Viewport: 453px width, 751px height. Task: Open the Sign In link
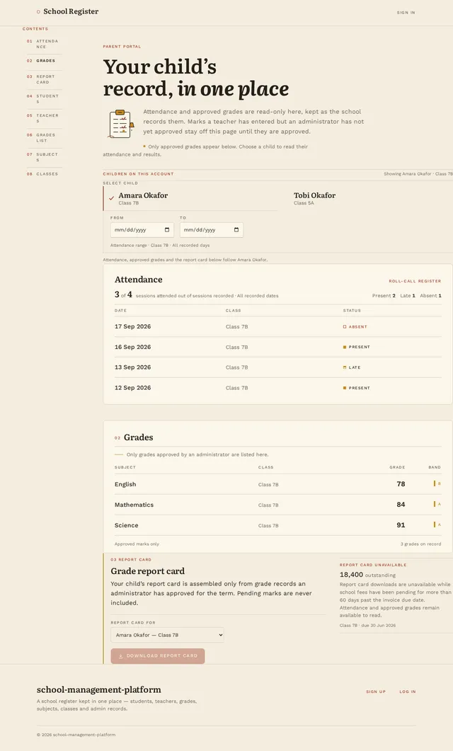coord(406,13)
